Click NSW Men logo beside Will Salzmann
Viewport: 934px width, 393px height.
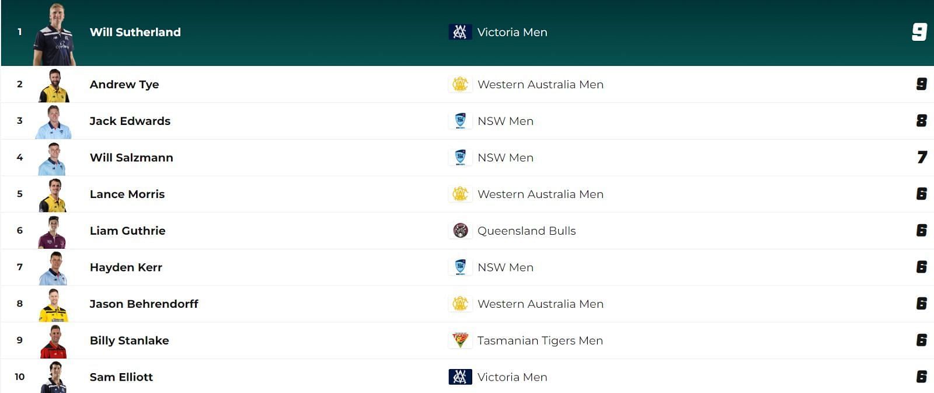460,158
